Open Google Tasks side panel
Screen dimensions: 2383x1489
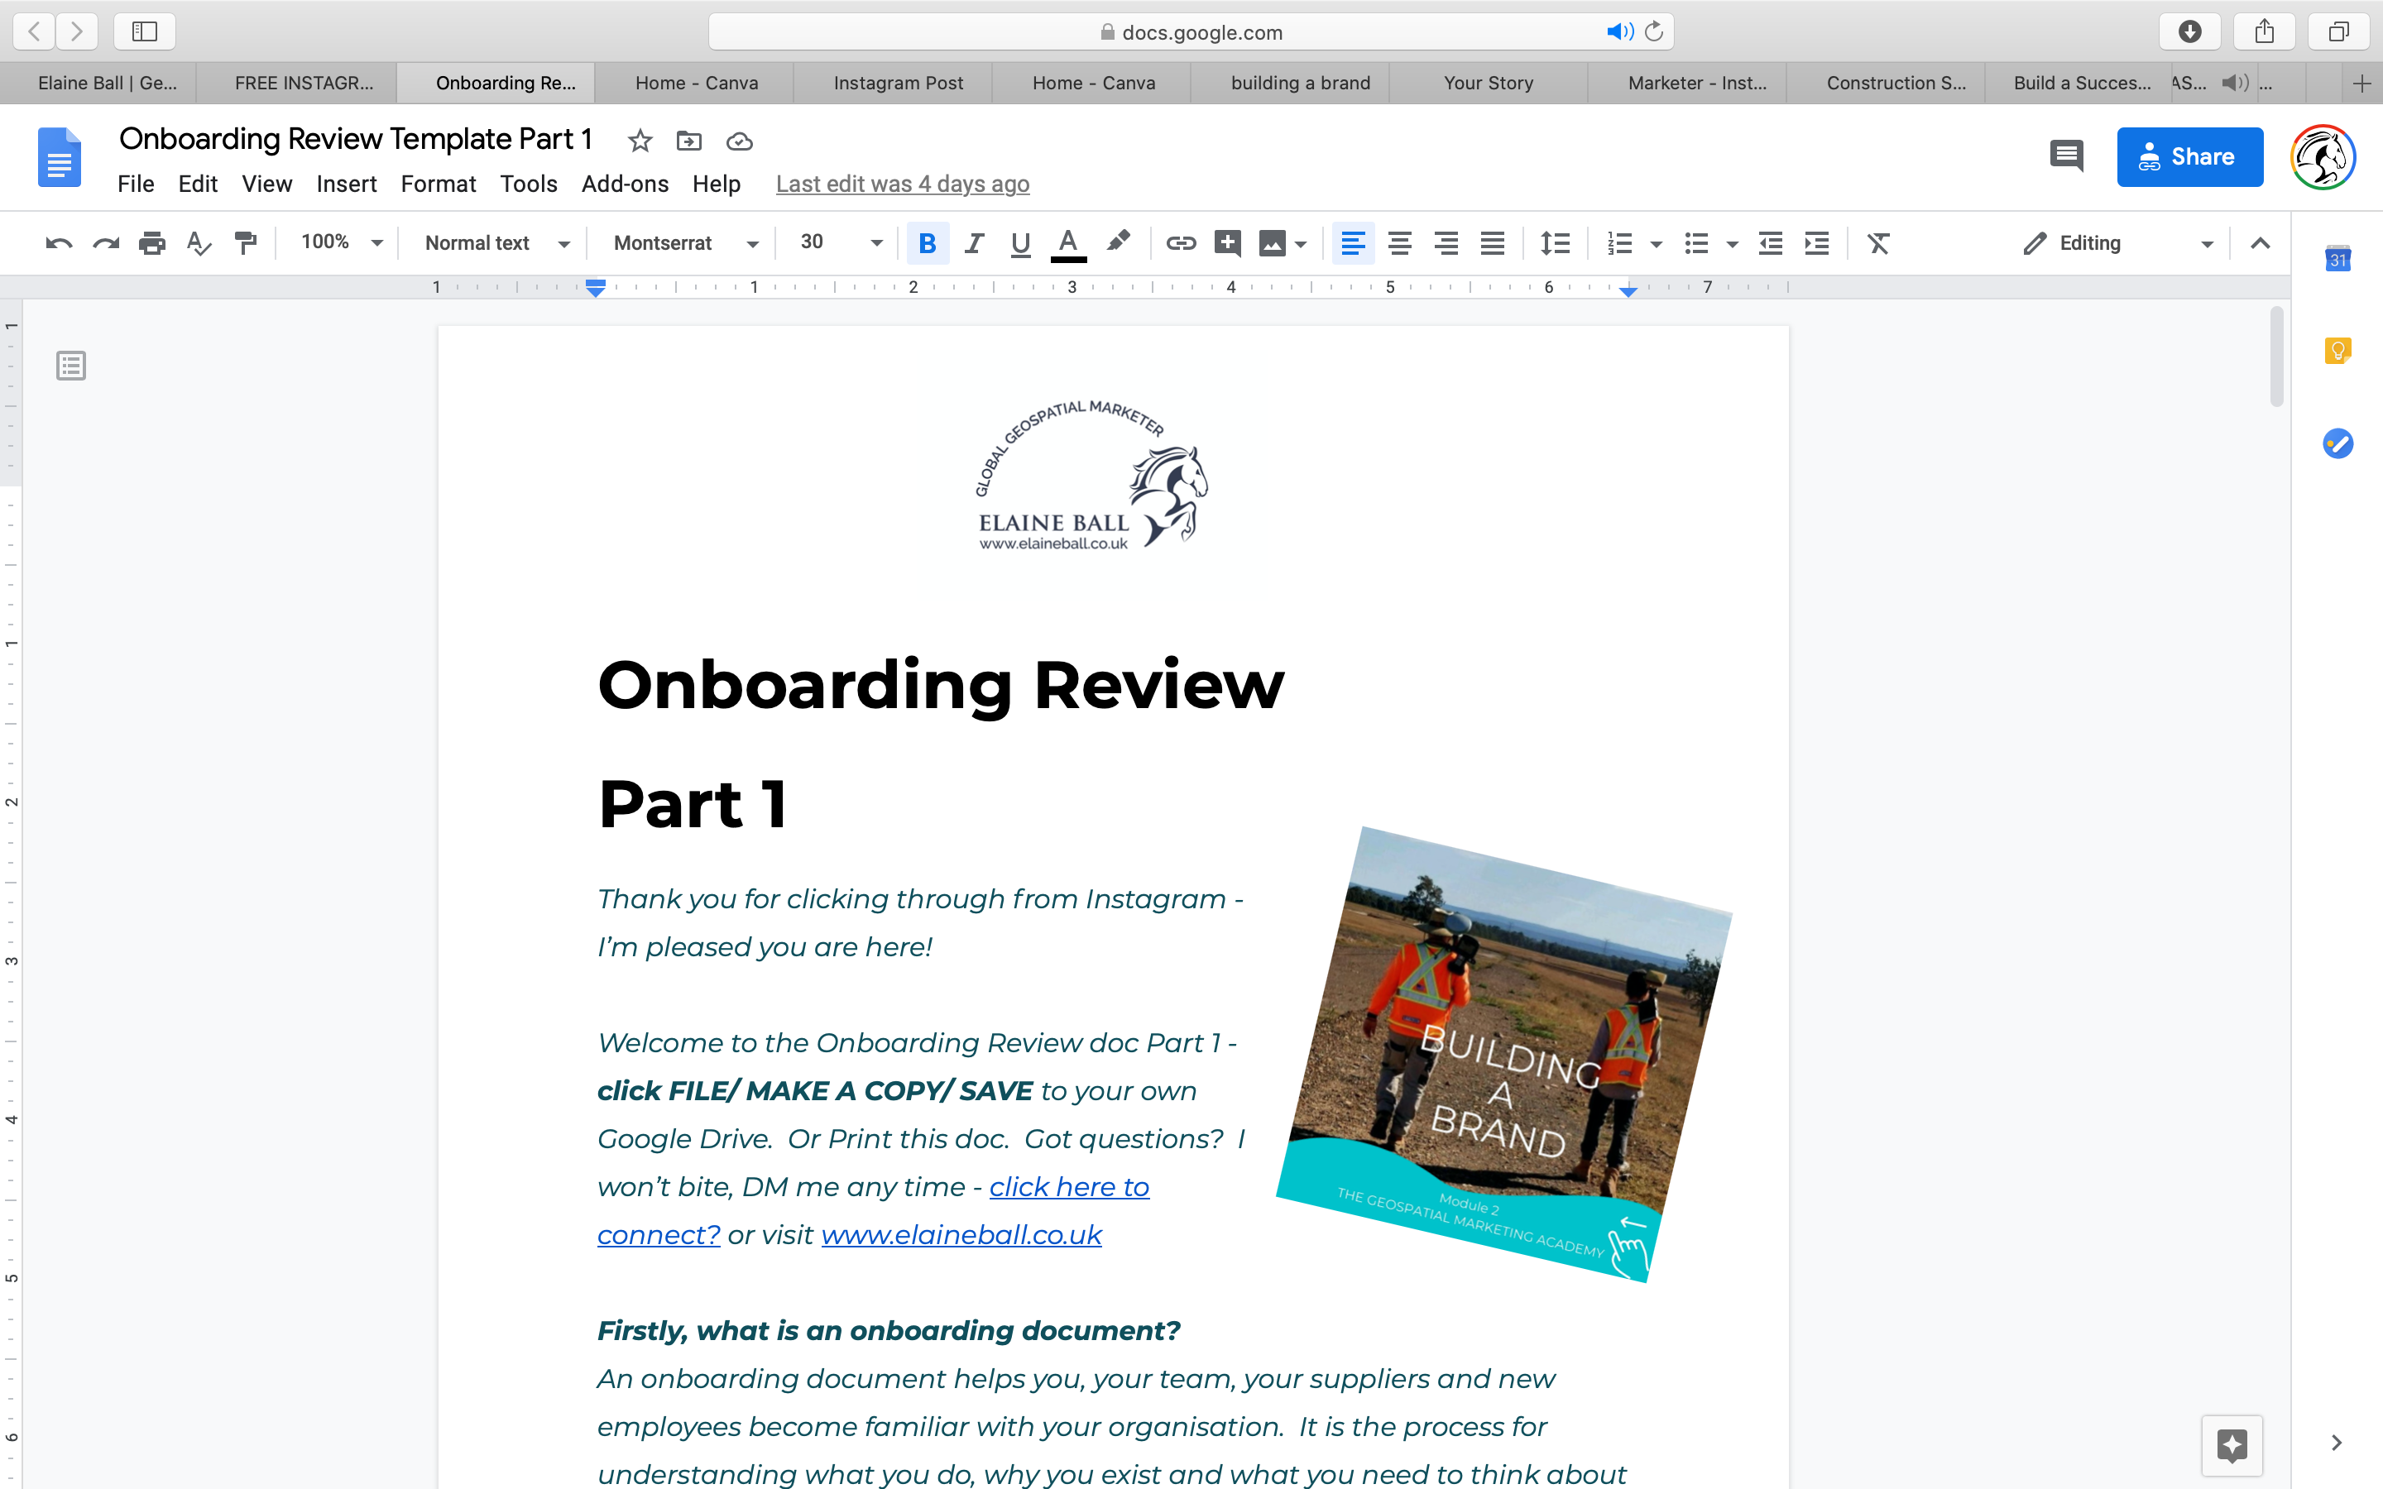2337,443
